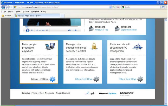Click the address bar URL field
The width and height of the screenshot is (168, 106).
63,7
